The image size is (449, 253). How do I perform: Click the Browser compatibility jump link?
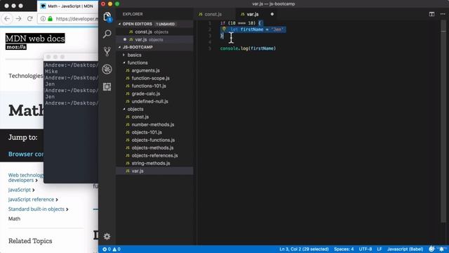pyautogui.click(x=26, y=154)
